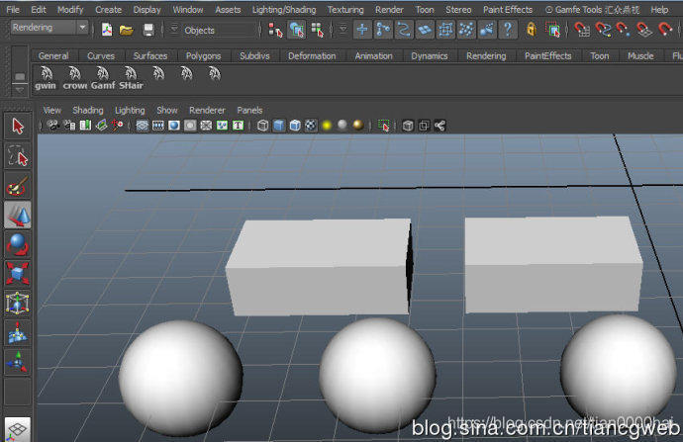683x442 pixels.
Task: Select the Scale tool cube icon
Action: pos(18,274)
